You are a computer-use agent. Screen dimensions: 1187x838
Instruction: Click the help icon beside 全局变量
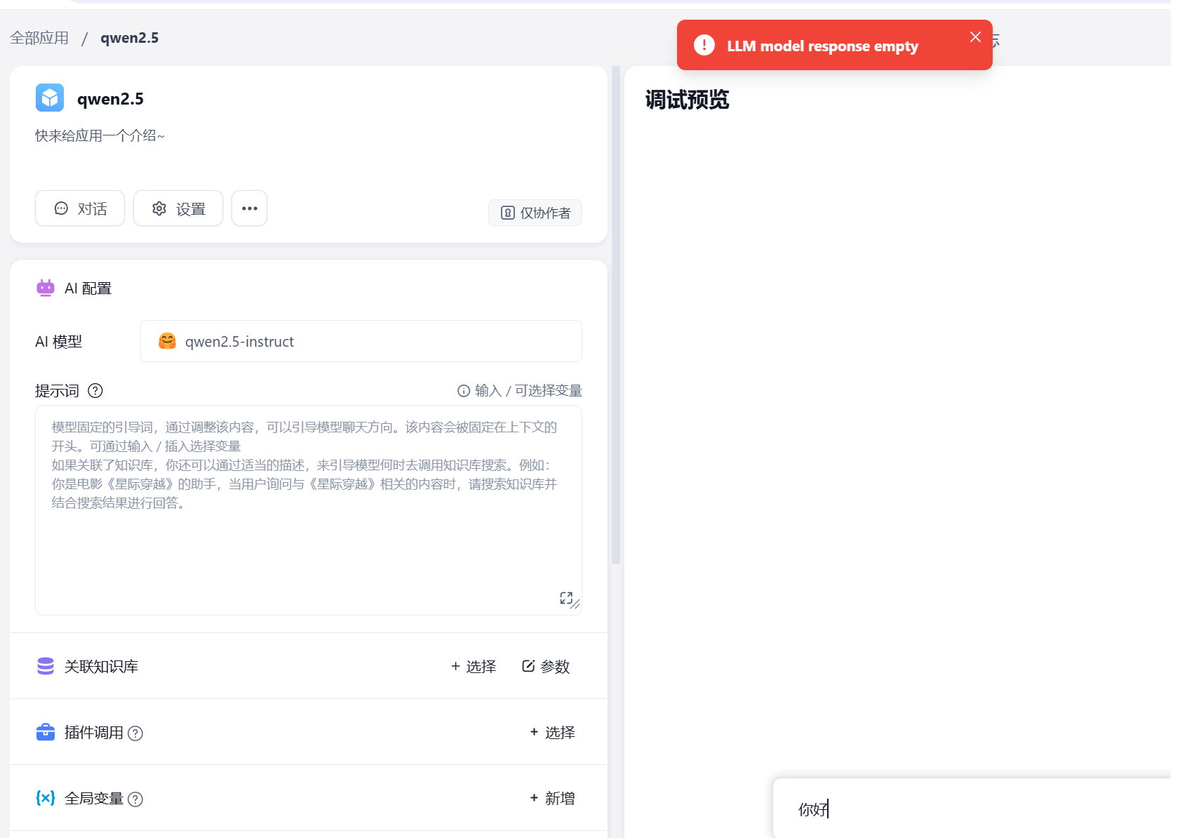coord(135,799)
